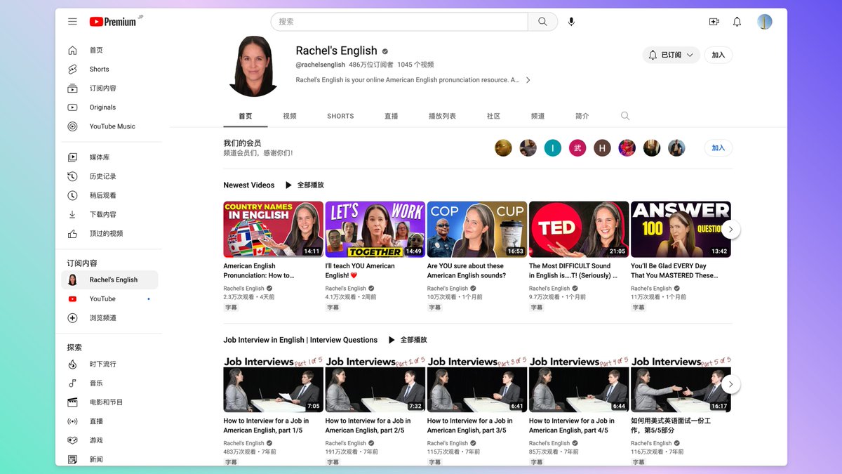The height and width of the screenshot is (474, 842).
Task: Click 加入 button in members section
Action: point(718,148)
